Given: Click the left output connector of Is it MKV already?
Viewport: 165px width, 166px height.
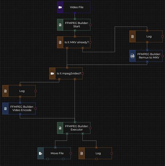Looking at the screenshot, I should [x=67, y=48].
